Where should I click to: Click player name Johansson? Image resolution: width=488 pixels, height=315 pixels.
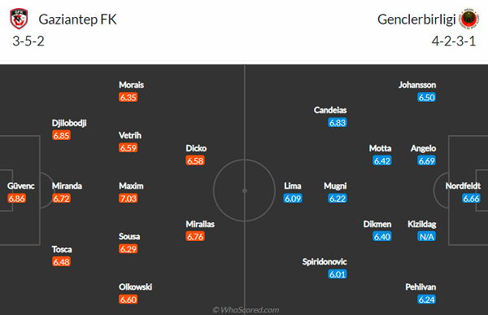(417, 85)
